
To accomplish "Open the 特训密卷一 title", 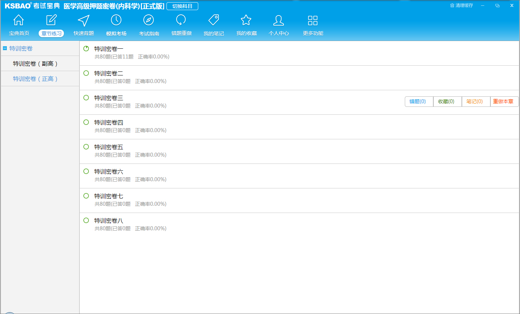I will tap(109, 49).
